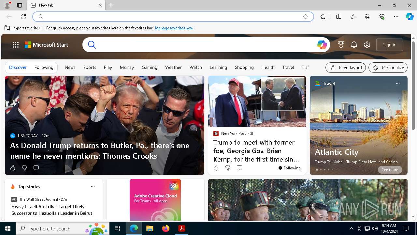
Task: Like the New York Post story
Action: coord(216,168)
